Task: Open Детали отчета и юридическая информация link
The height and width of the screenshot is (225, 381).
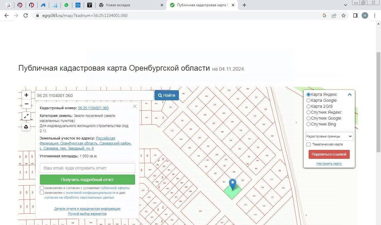Action: point(87,209)
